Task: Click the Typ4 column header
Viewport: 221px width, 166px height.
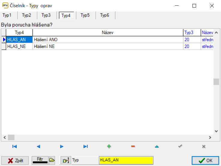Action: [19, 33]
